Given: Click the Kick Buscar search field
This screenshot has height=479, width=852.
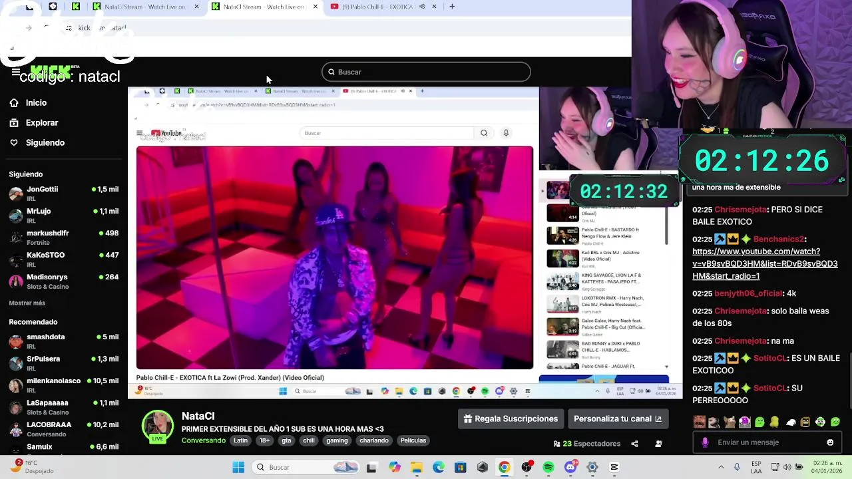Looking at the screenshot, I should click(x=426, y=72).
